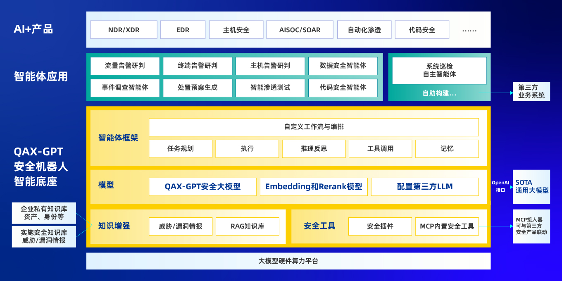Click the QAX-GPT 安全机器人 智能底座 title
This screenshot has width=562, height=281.
tap(40, 166)
